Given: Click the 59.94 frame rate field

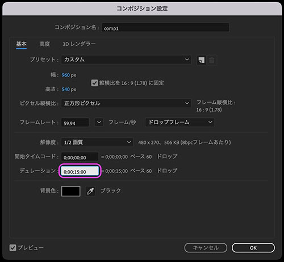Looking at the screenshot, I should (x=75, y=122).
